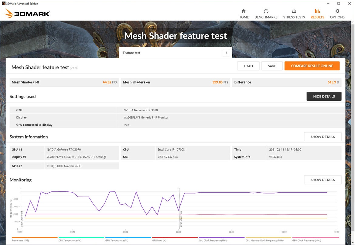Toggle GPU Memory Clock Frequency legend swatch

point(268,237)
